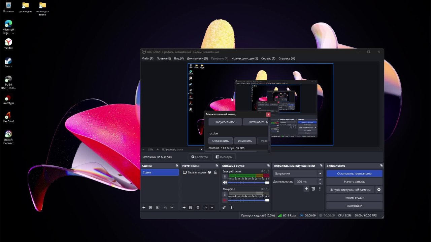Open advanced audio properties gears icon
Viewport: 431px width, 242px height.
224,208
